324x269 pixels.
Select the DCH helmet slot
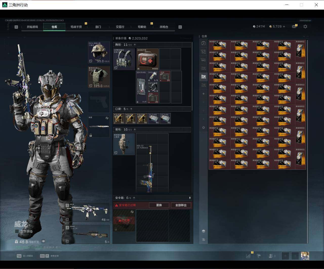(99, 52)
